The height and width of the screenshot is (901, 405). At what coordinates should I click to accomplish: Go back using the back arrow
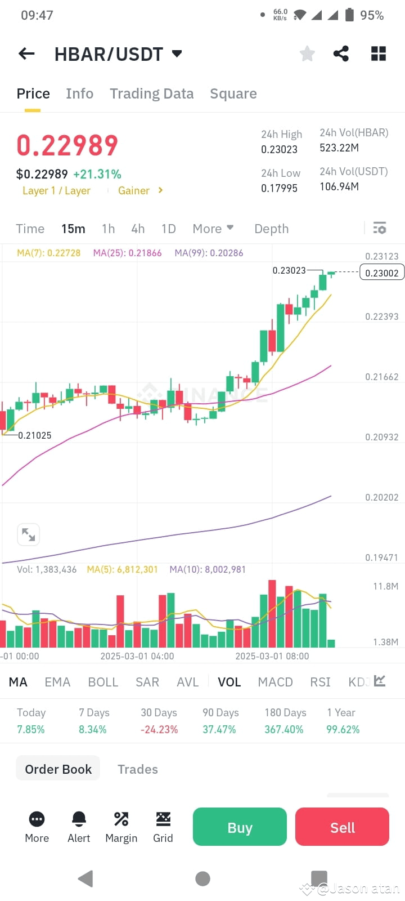tap(26, 53)
